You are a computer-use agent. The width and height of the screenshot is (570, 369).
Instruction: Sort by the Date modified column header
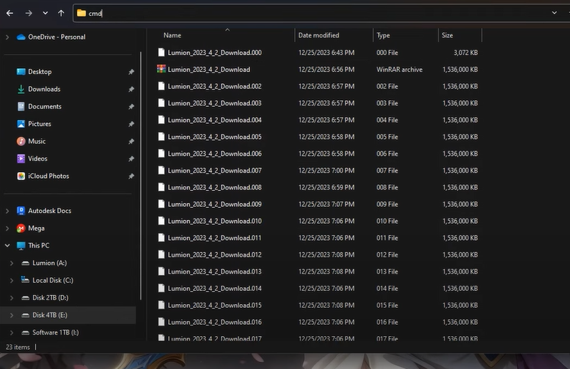pyautogui.click(x=320, y=35)
